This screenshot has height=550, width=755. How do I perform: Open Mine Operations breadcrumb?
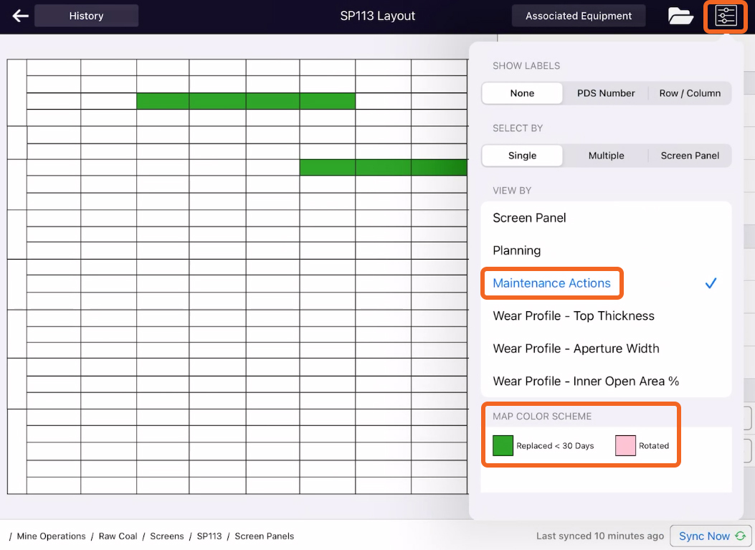point(51,536)
